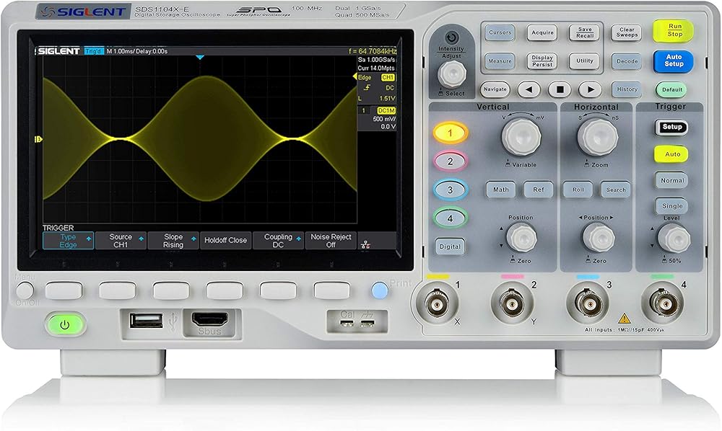Open the trigger Type Edge menu
Image resolution: width=722 pixels, height=431 pixels.
point(68,241)
